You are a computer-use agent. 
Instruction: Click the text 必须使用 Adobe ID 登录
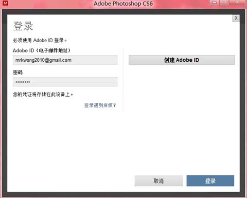click(x=40, y=41)
